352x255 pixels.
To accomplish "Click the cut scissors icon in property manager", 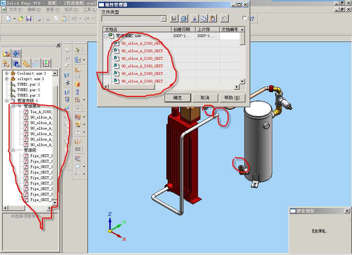I will click(195, 19).
